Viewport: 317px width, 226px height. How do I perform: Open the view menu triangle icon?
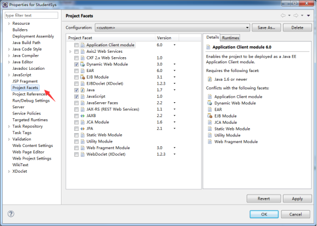point(308,15)
